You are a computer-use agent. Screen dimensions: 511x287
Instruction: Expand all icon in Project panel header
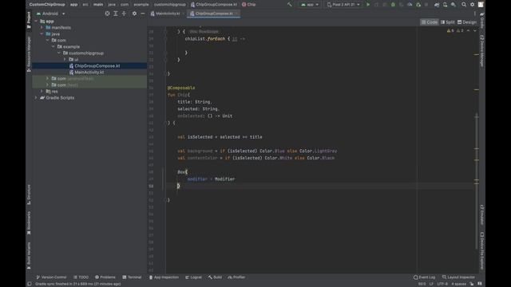[116, 14]
